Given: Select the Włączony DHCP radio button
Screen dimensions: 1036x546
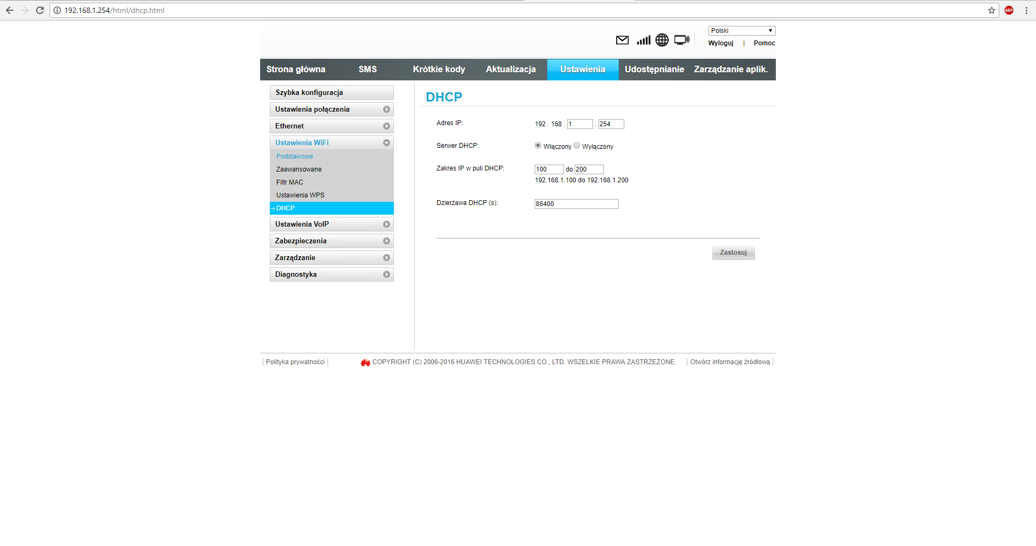Looking at the screenshot, I should (x=538, y=146).
